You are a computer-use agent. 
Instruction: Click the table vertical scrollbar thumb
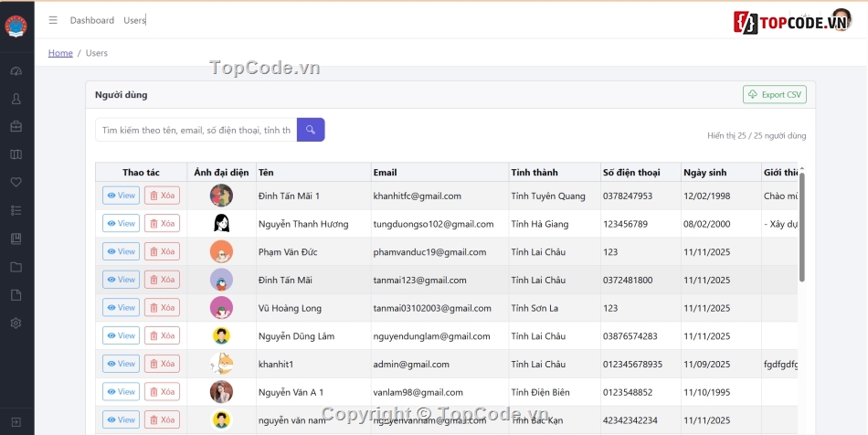[x=801, y=227]
